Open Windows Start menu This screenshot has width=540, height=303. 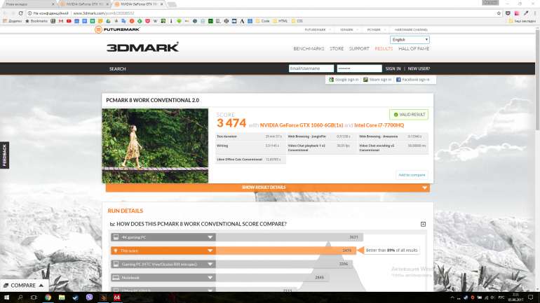pos(6,297)
